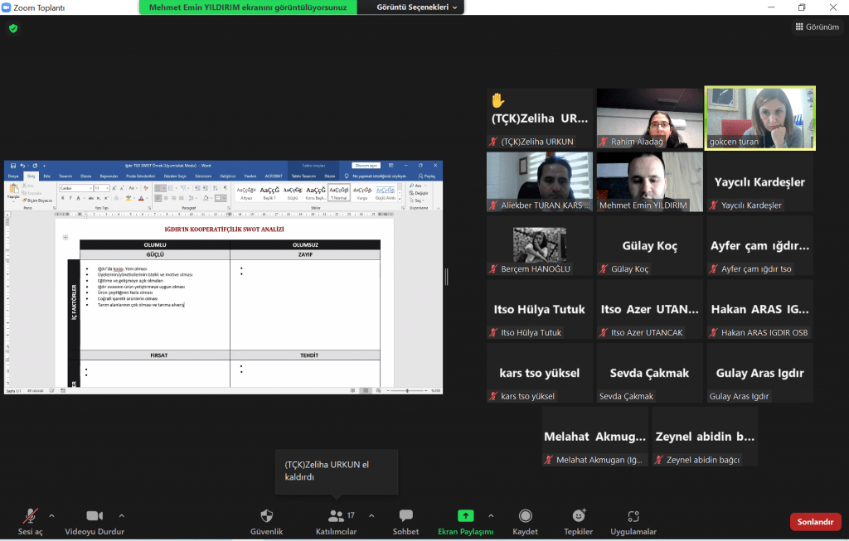Screen dimensions: 849x541
Task: Expand video options arrow beside Videoyu Durdur
Action: pos(122,514)
